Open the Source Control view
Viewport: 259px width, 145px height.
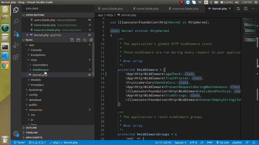coord(16,34)
